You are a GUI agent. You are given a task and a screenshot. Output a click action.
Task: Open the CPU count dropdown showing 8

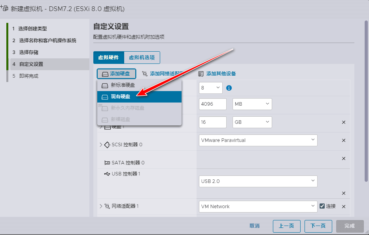(211, 88)
